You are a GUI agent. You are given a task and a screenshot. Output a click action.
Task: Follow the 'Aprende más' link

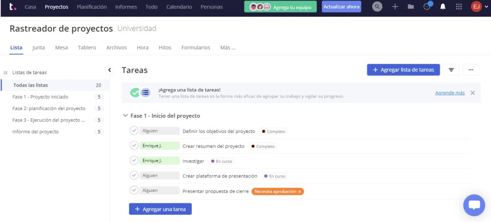click(x=450, y=93)
